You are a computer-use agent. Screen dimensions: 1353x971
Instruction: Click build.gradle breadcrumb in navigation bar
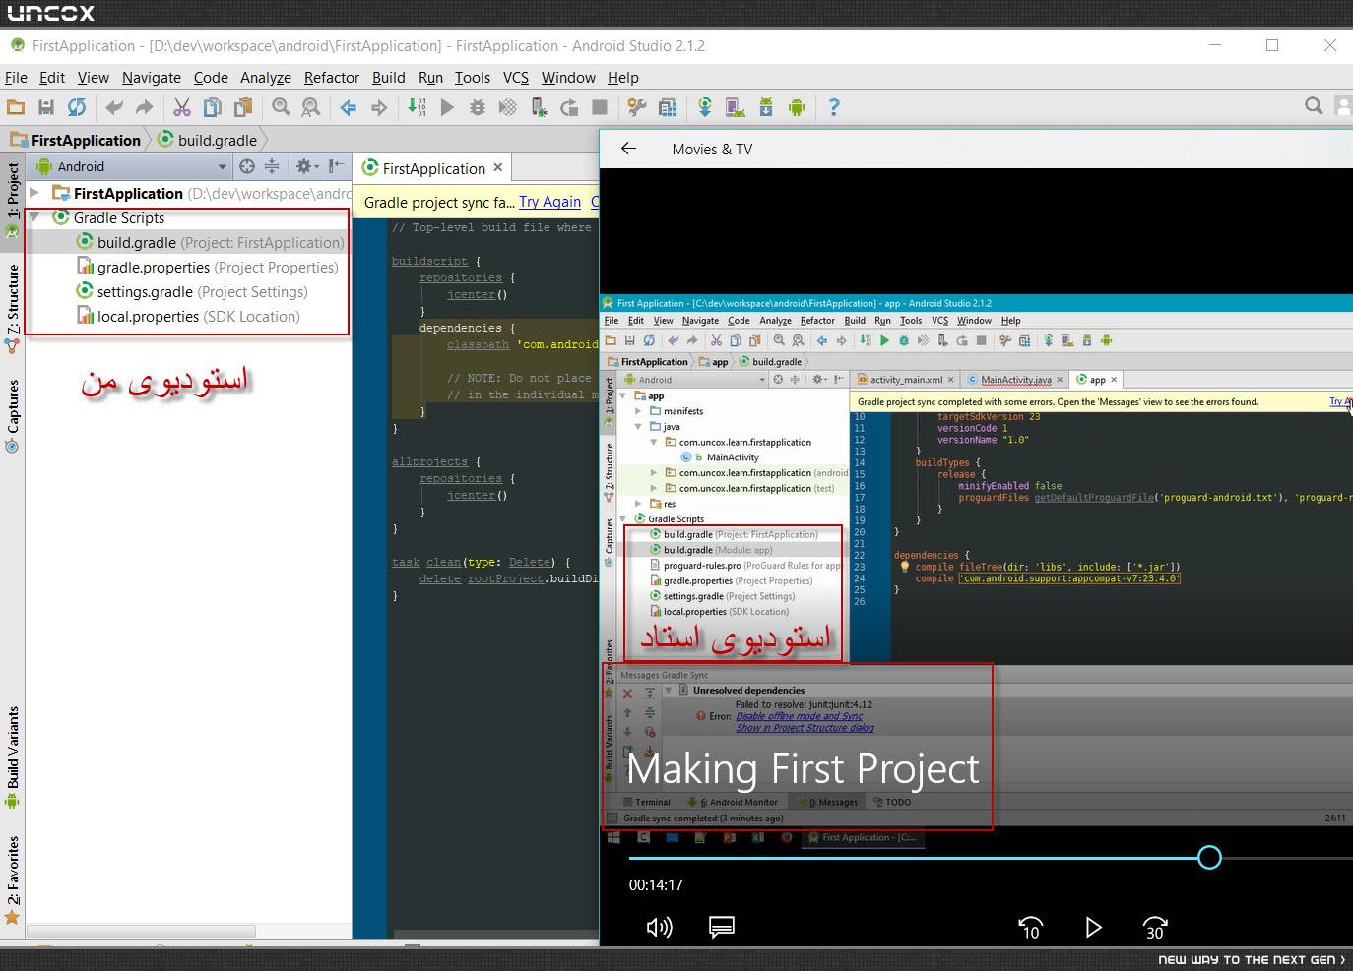pyautogui.click(x=208, y=140)
